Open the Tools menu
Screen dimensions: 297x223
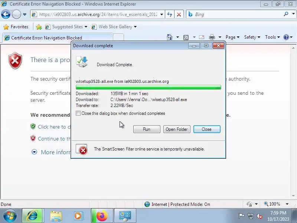272,37
